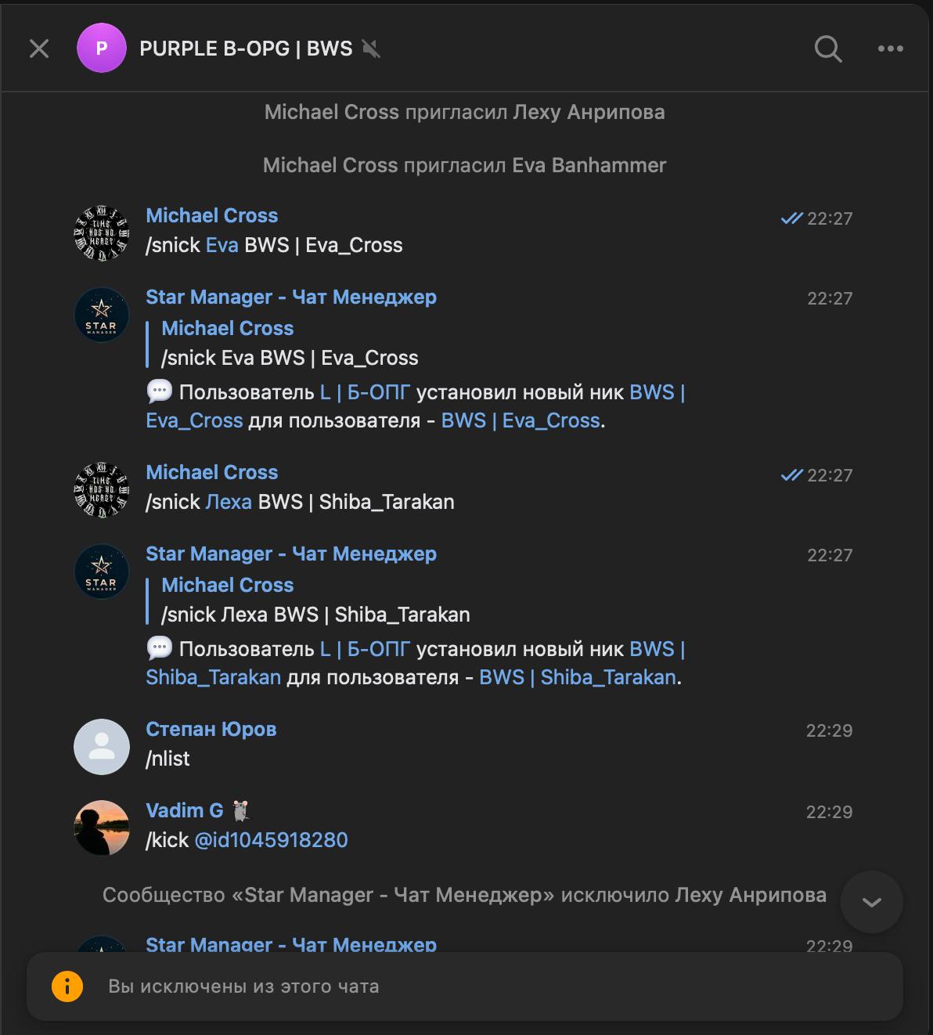The width and height of the screenshot is (933, 1035).
Task: Click the purple P chat avatar
Action: pos(102,49)
